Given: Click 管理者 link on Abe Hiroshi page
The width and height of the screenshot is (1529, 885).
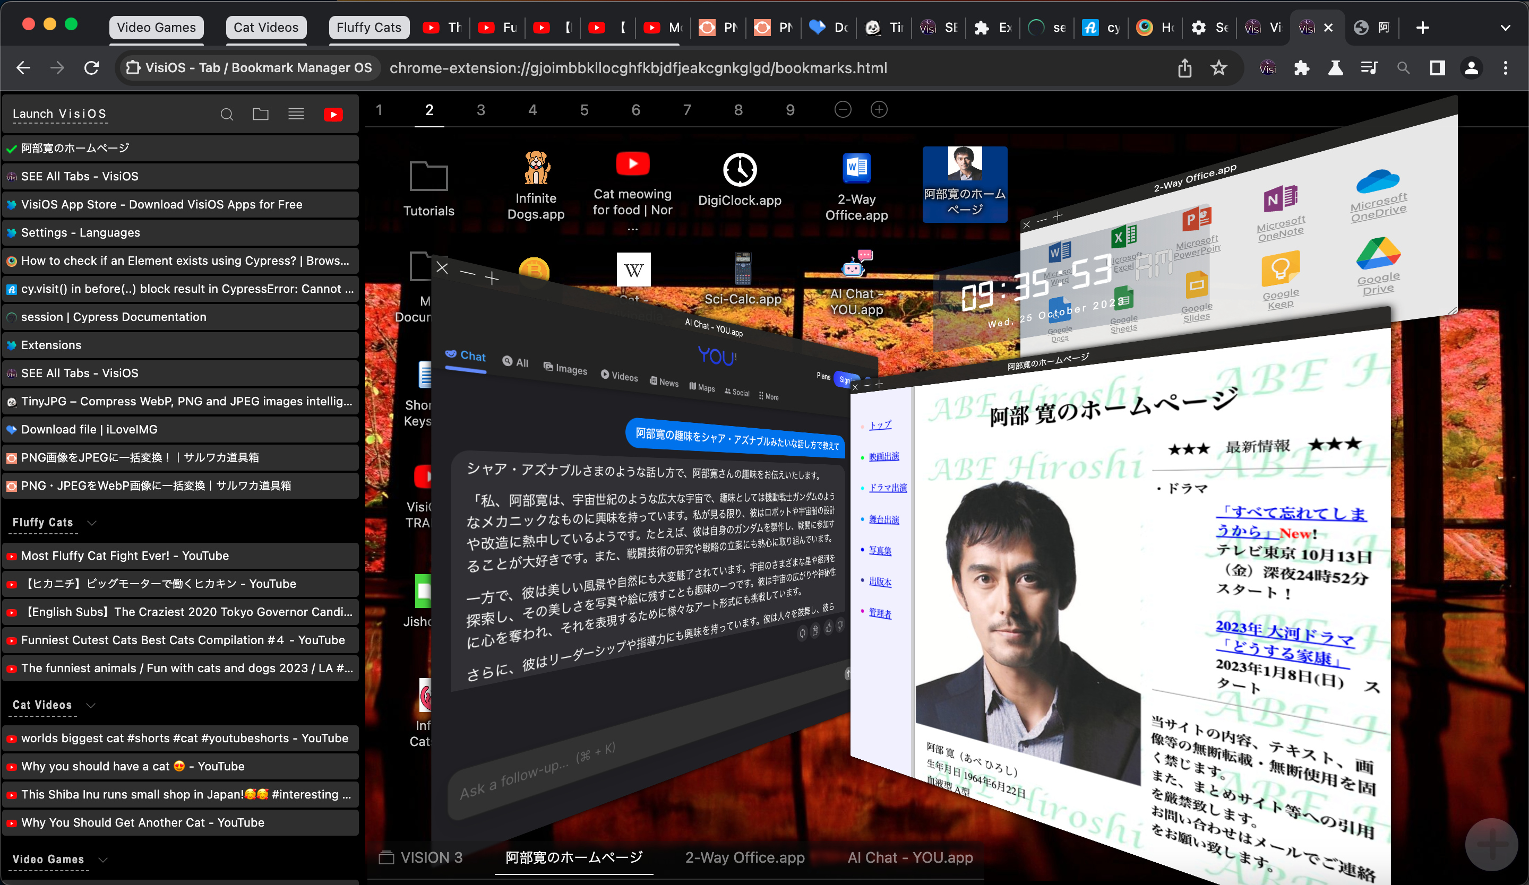Looking at the screenshot, I should coord(880,613).
